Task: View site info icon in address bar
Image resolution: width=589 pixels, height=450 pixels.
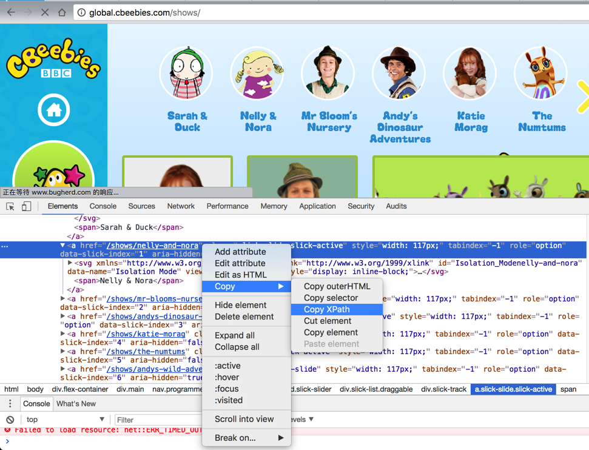Action: [x=81, y=13]
